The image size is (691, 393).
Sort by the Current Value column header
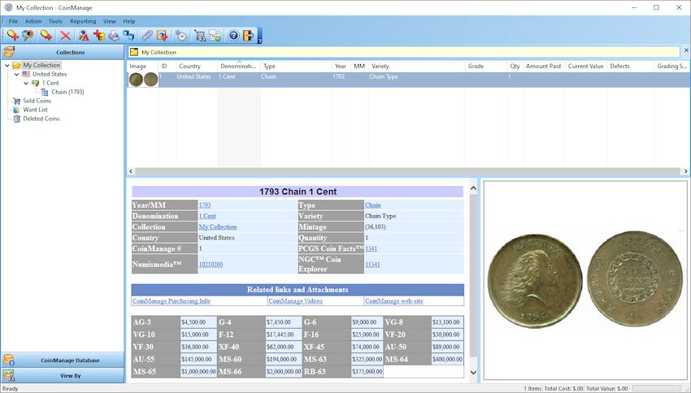click(x=585, y=66)
